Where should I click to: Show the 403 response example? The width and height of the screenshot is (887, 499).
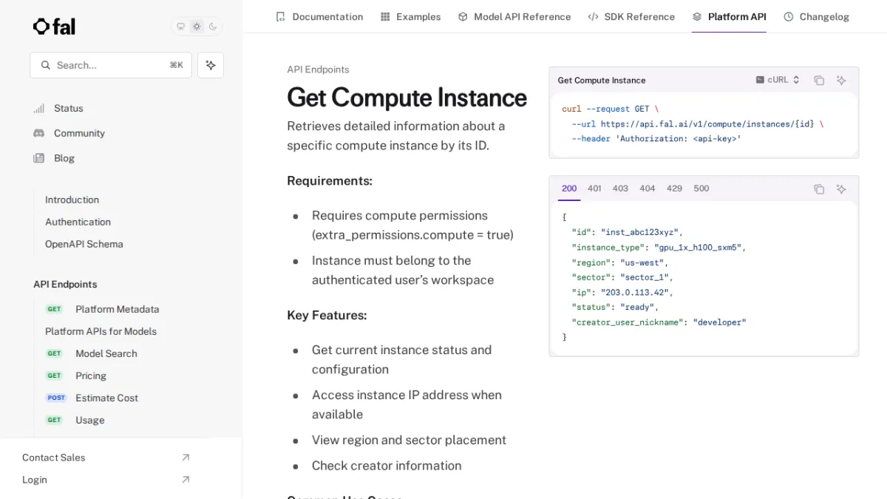coord(620,189)
